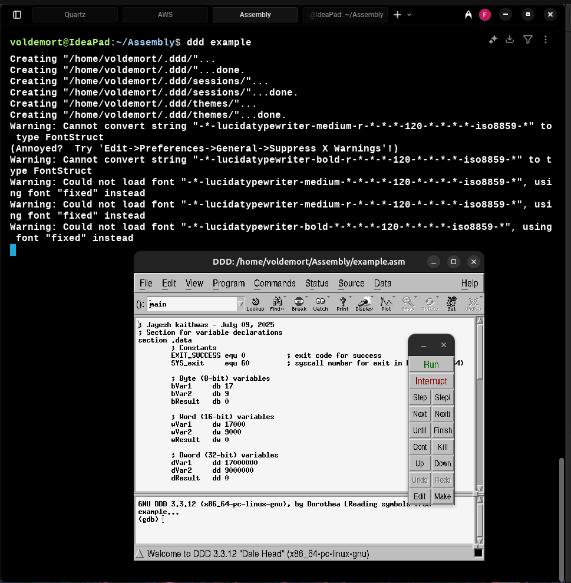Open the Commands menu in DDD
Screen dimensions: 571x583
[x=275, y=284]
